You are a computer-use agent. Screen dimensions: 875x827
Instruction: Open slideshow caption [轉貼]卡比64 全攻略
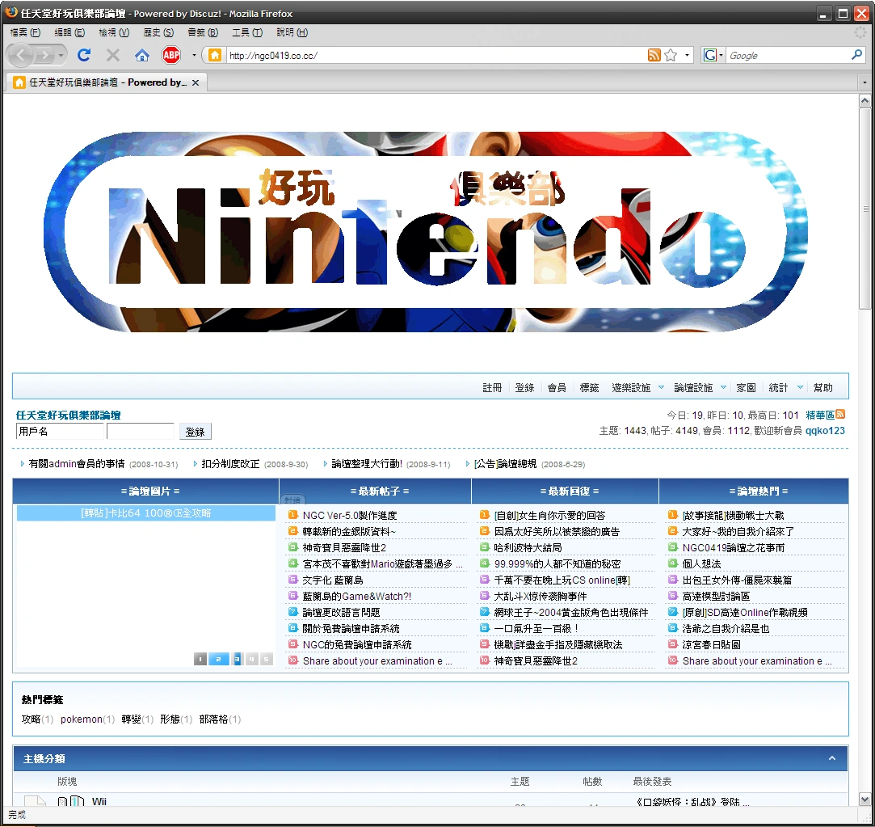tap(145, 513)
